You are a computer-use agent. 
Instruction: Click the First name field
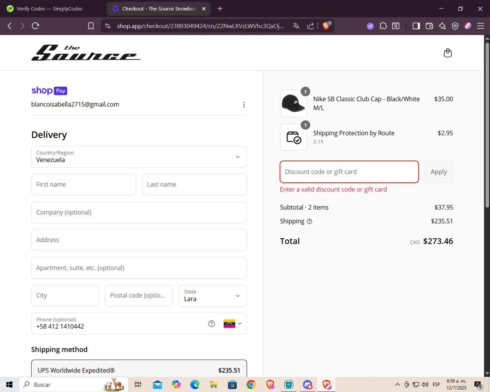tap(84, 185)
